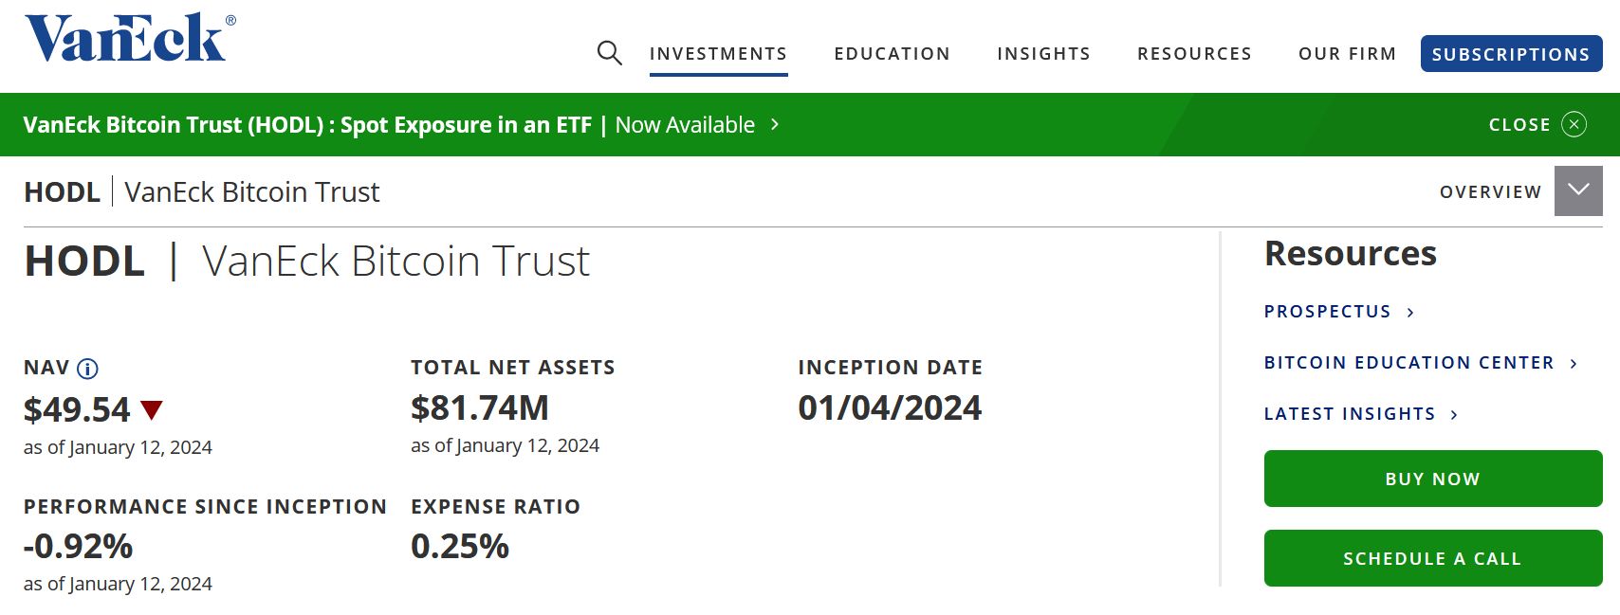Expand the Overview section dropdown
This screenshot has height=615, width=1620.
pos(1578,190)
